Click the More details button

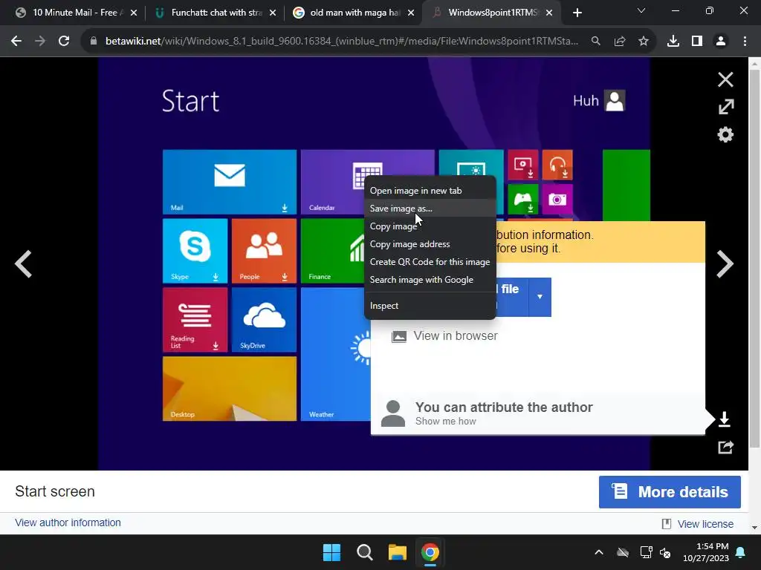pos(670,492)
